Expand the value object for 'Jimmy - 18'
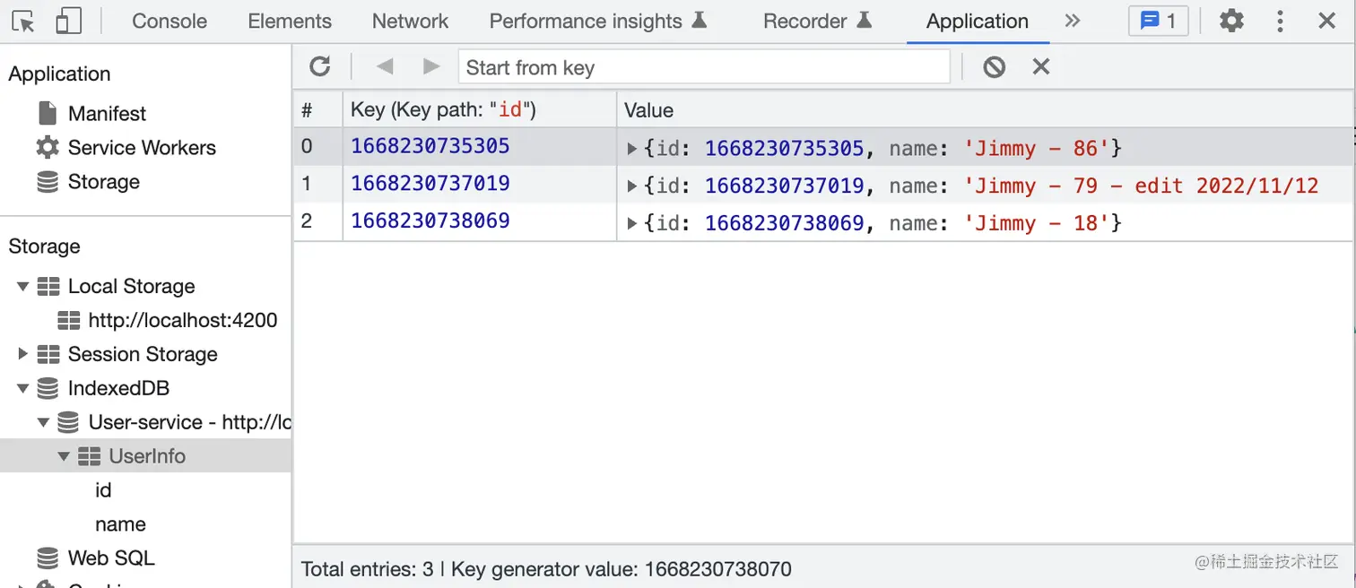The image size is (1356, 588). point(631,223)
